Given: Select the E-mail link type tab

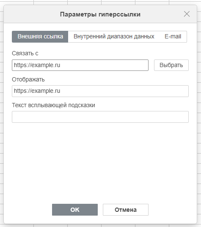Looking at the screenshot, I should 173,37.
